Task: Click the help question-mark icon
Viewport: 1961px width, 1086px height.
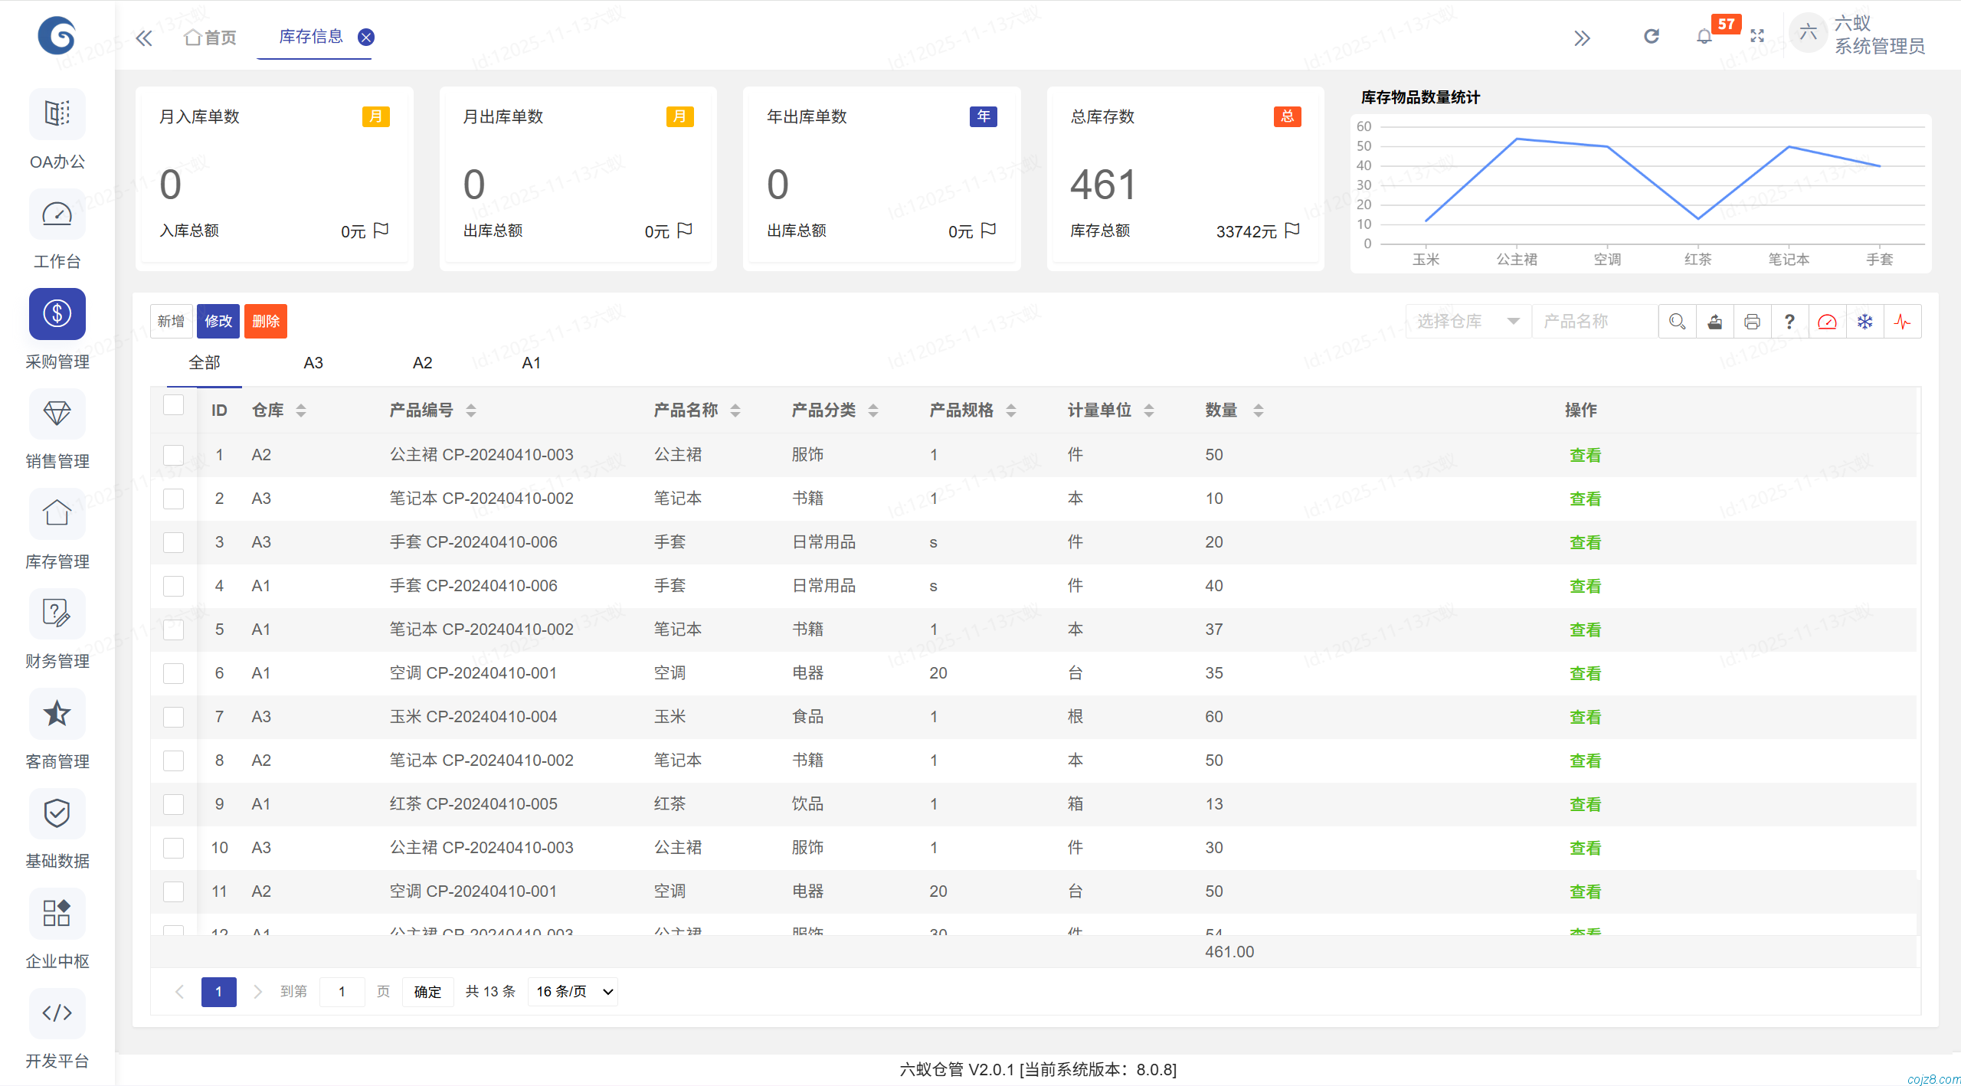Action: click(x=1789, y=321)
